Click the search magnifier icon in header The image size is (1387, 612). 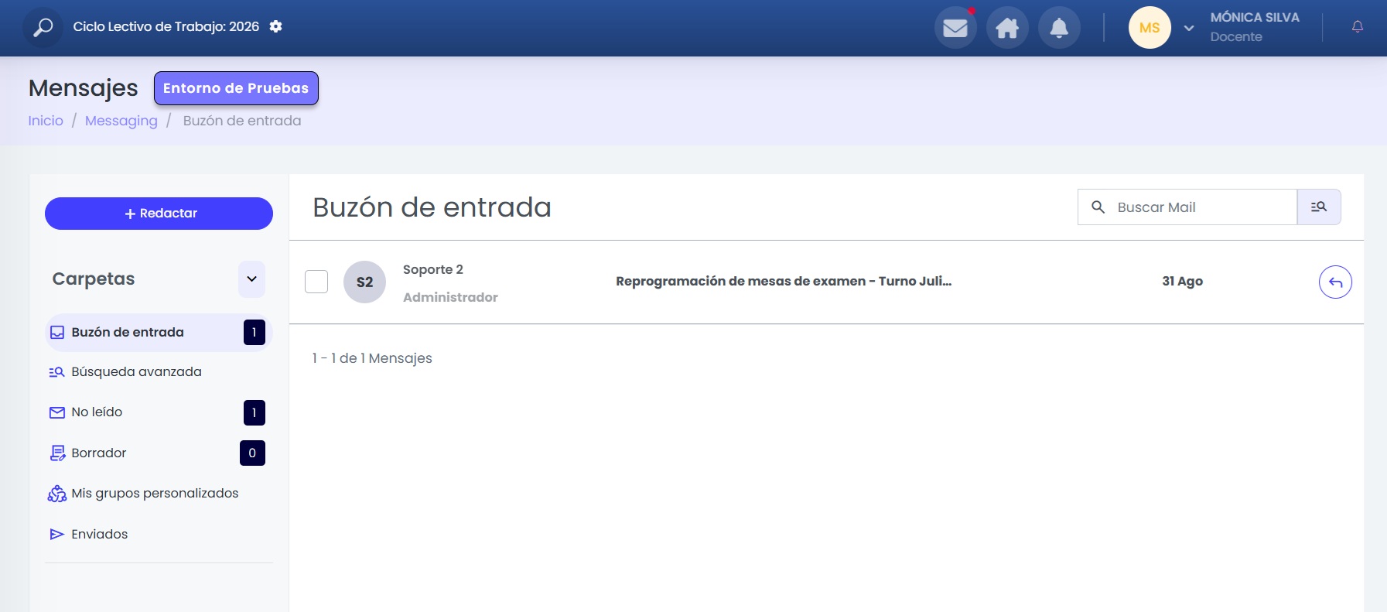tap(43, 28)
